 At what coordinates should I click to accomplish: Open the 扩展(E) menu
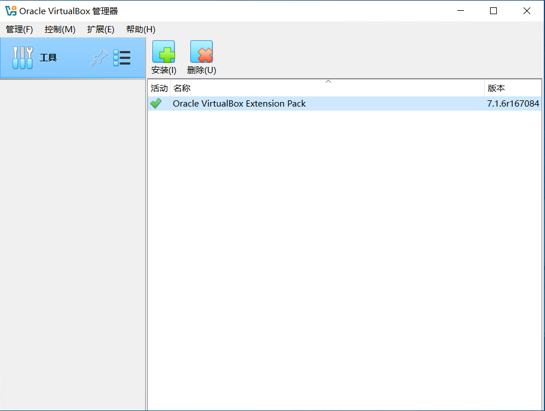tap(100, 29)
